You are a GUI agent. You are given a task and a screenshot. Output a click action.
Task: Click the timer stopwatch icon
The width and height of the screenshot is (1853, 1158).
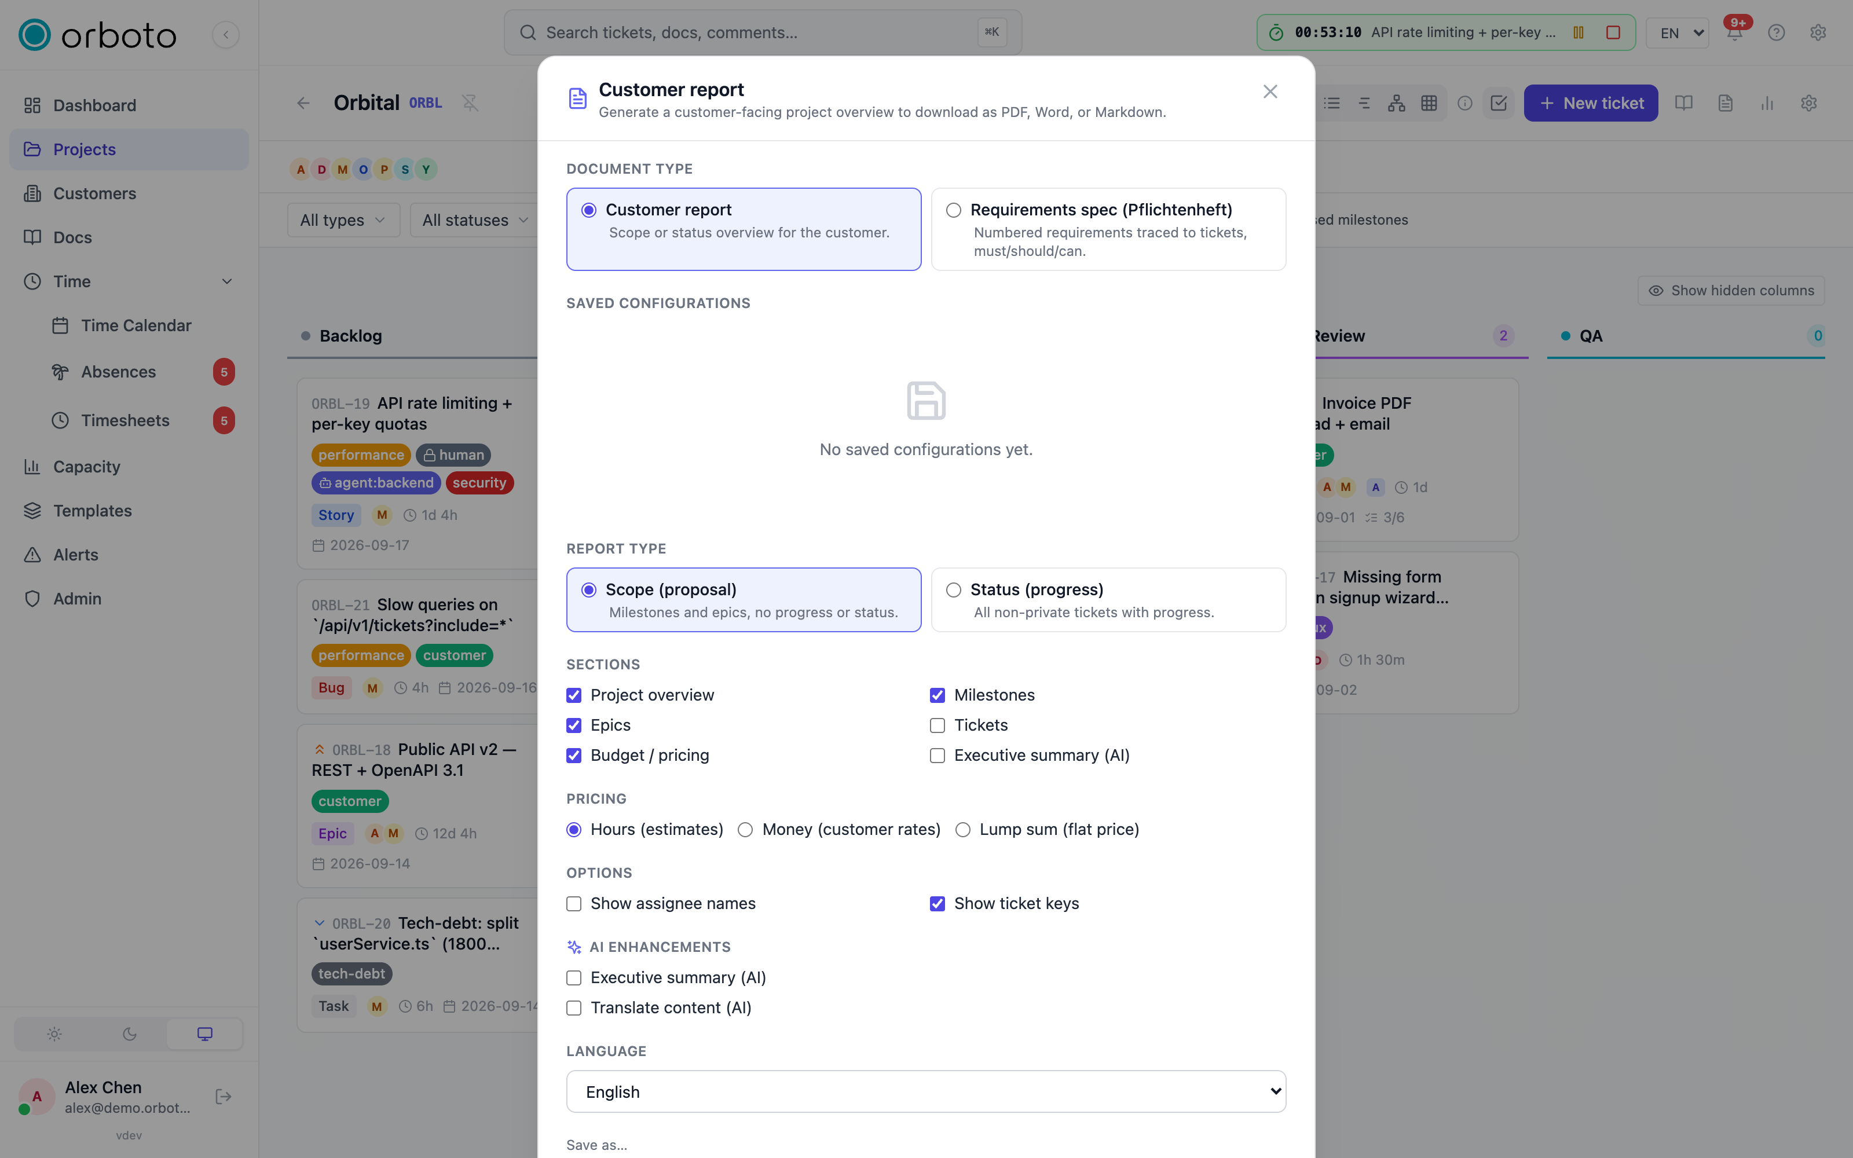(x=1276, y=32)
